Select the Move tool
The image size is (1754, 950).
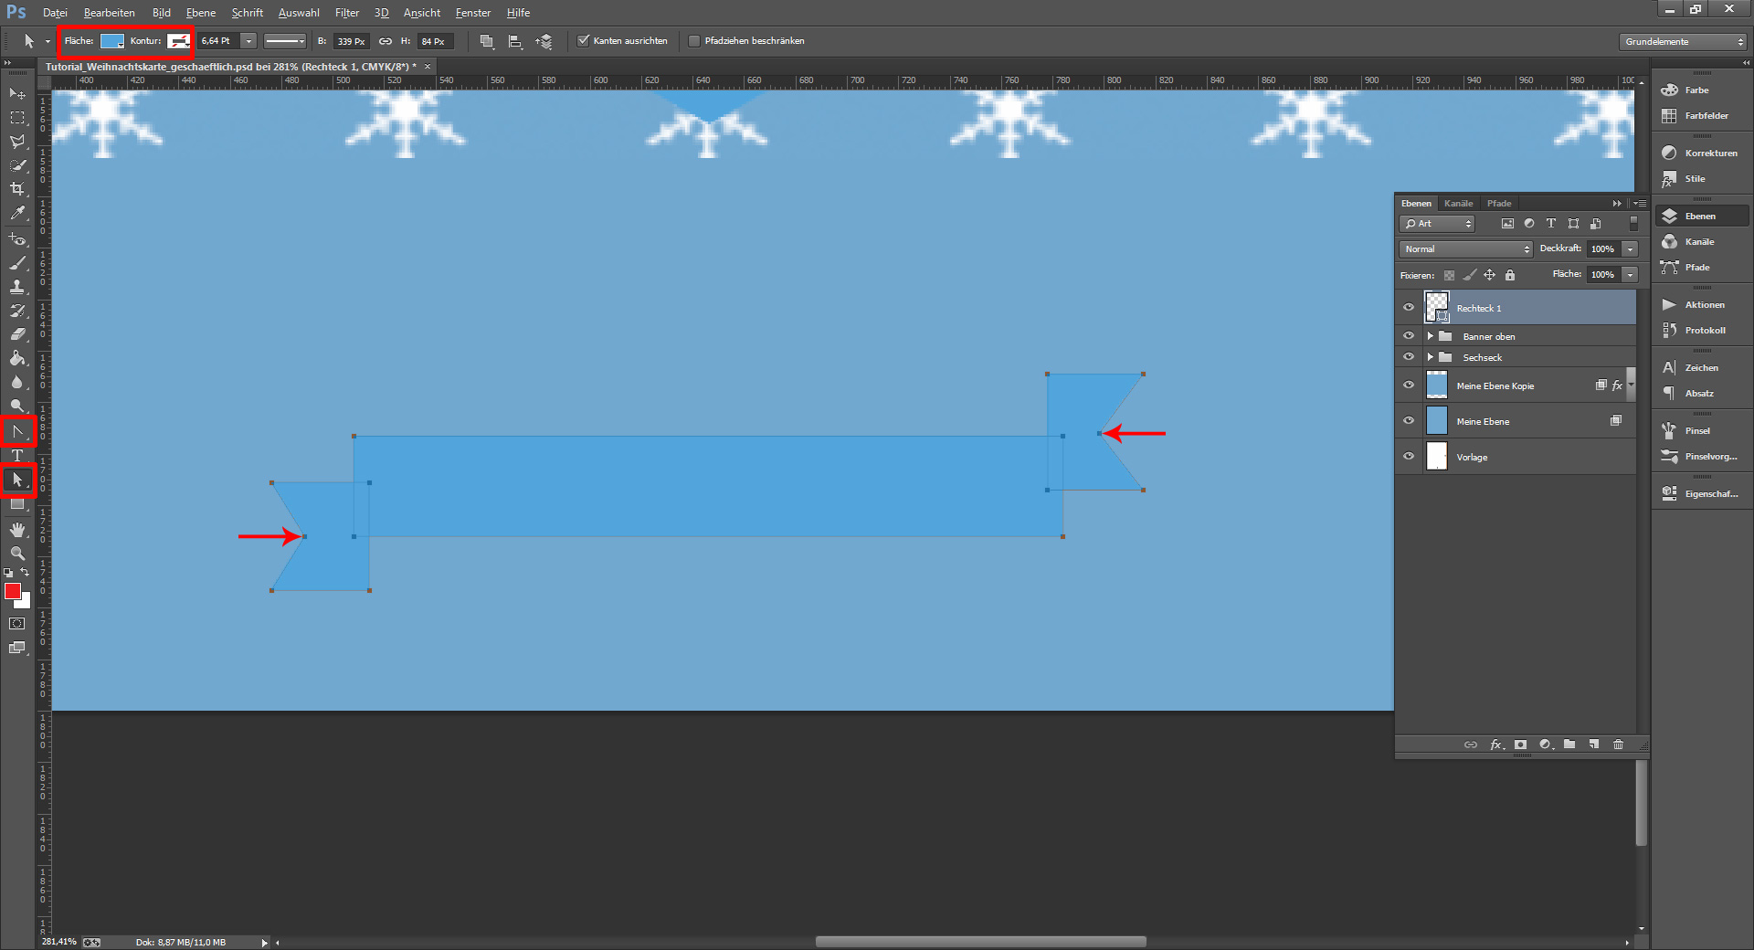coord(16,93)
